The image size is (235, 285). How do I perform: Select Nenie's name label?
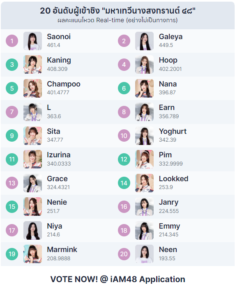57,202
